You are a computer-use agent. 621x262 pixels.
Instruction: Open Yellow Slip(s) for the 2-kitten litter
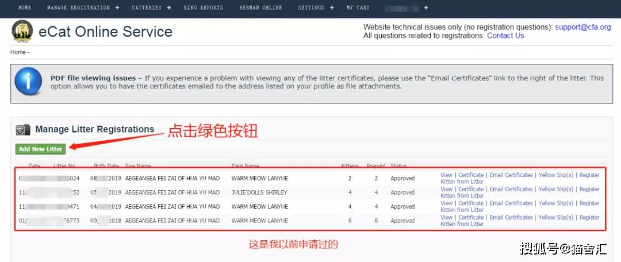pyautogui.click(x=555, y=175)
